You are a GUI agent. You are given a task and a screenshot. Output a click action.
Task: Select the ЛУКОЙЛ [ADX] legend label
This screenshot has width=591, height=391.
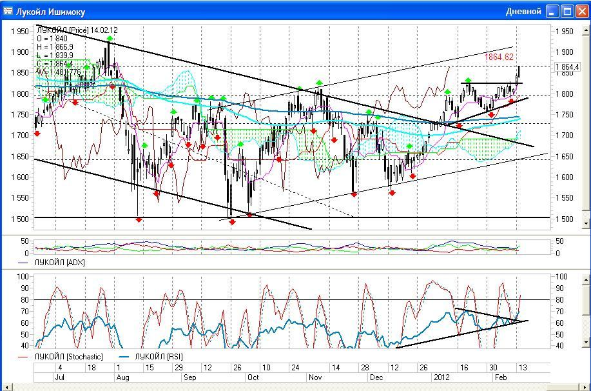59,263
